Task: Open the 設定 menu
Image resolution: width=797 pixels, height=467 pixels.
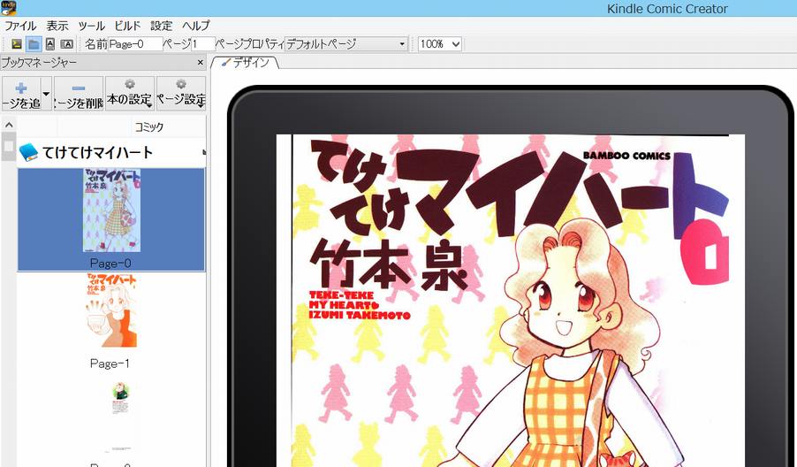Action: [x=161, y=26]
